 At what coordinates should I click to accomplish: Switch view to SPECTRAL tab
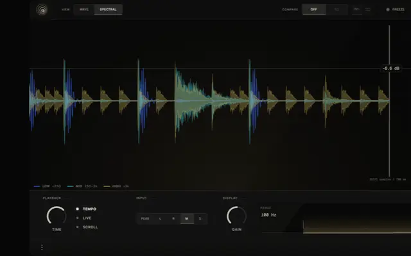click(x=108, y=10)
